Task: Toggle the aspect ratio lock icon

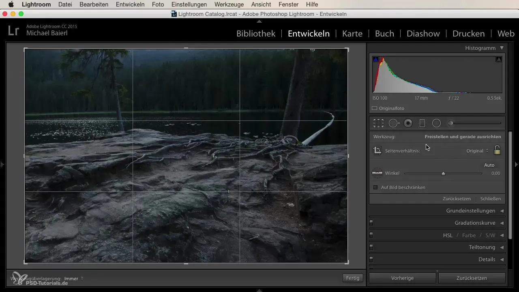Action: pyautogui.click(x=497, y=150)
